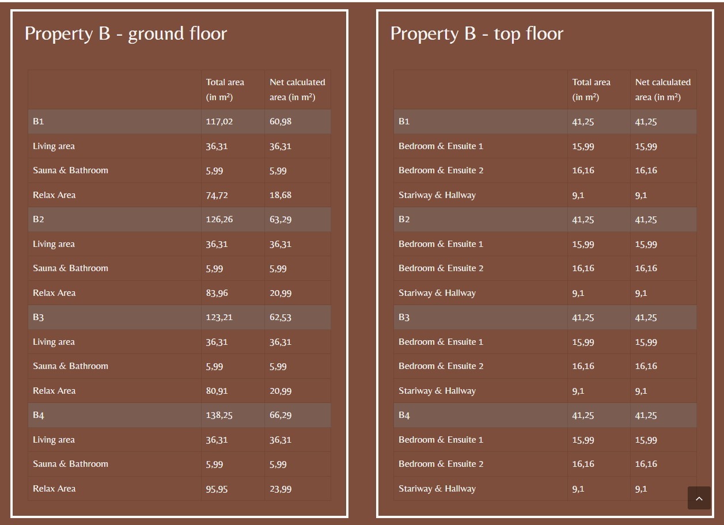Click Relax Area total value 95,95
Screen dimensions: 724x525
pos(217,489)
